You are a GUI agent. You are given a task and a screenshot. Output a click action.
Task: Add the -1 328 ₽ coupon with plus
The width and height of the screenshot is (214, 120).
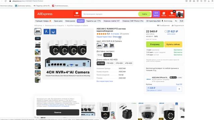[x=179, y=89]
